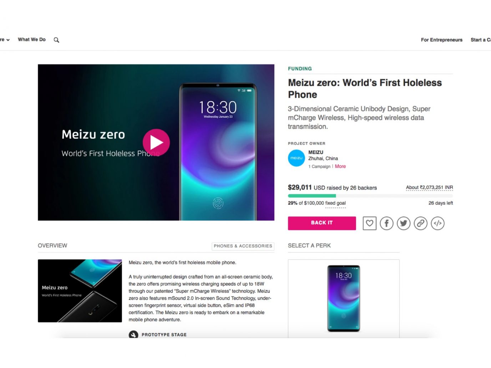Select the phone perk thumbnail card
This screenshot has width=491, height=368.
[344, 298]
